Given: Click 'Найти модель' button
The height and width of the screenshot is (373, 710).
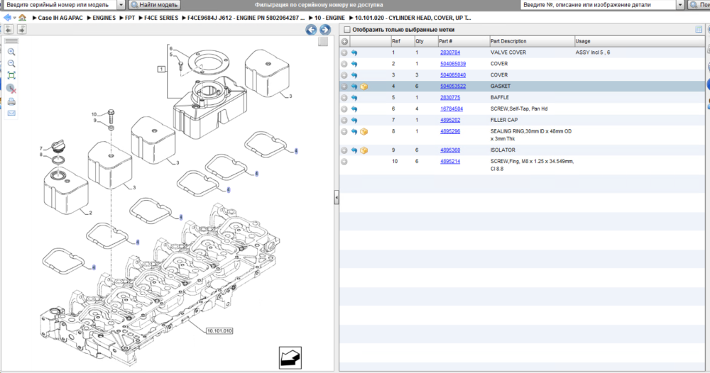Looking at the screenshot, I should 154,5.
